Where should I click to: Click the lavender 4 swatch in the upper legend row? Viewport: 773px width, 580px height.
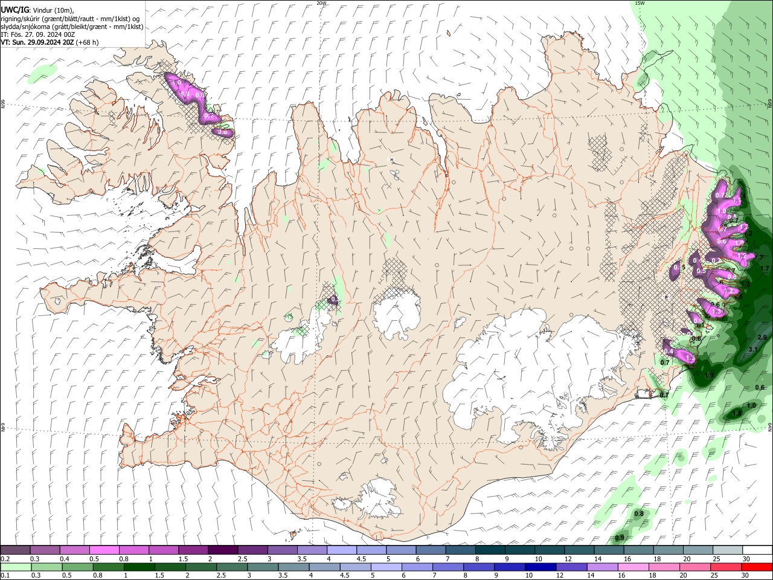click(341, 550)
